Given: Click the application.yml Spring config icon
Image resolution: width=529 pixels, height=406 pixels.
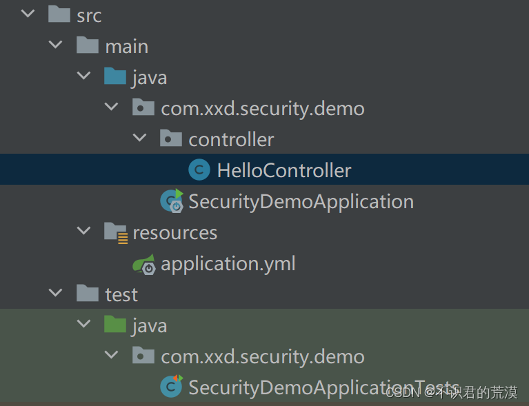Looking at the screenshot, I should (144, 265).
